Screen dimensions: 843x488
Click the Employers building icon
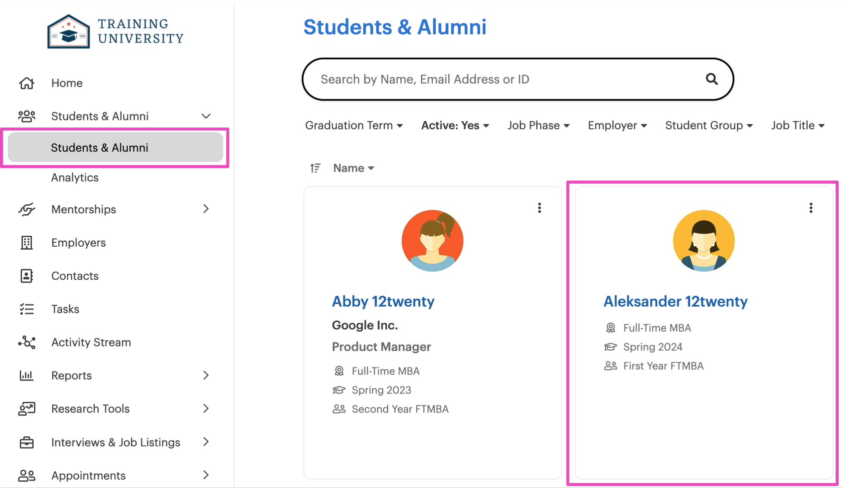click(x=27, y=243)
